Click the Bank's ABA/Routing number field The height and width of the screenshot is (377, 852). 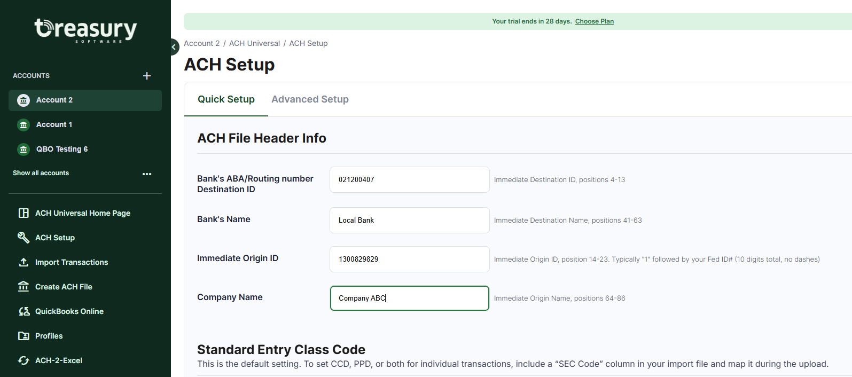point(410,179)
